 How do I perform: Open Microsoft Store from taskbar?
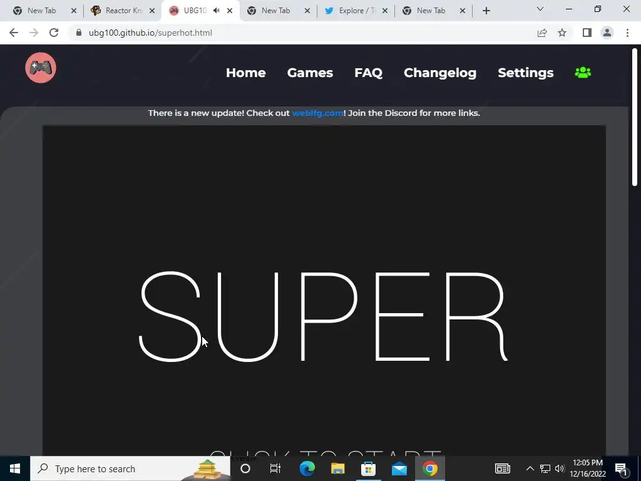368,468
